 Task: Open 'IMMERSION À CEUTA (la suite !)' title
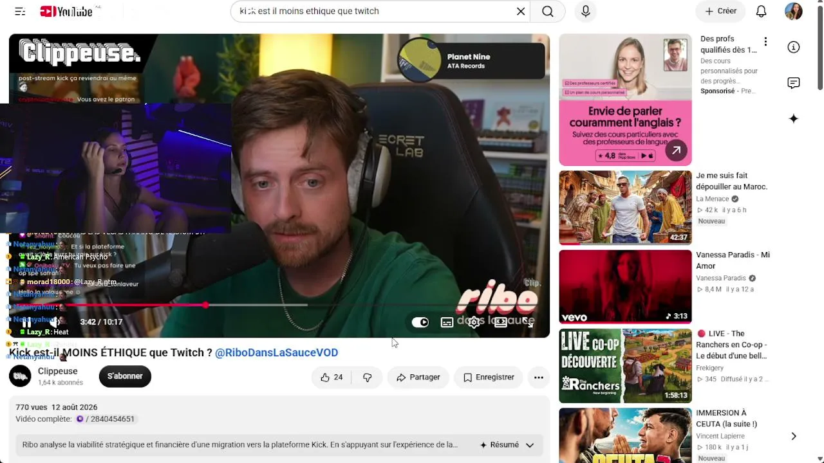pos(726,418)
